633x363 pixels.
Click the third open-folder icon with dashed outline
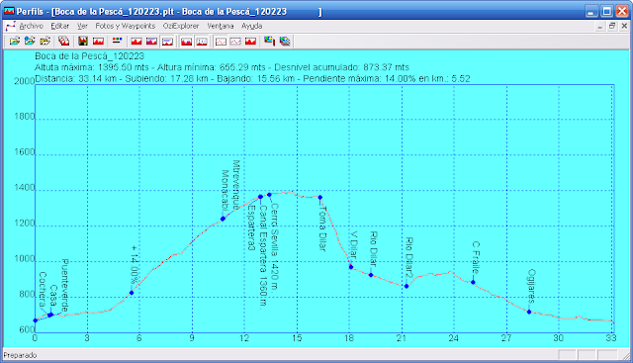click(x=45, y=42)
